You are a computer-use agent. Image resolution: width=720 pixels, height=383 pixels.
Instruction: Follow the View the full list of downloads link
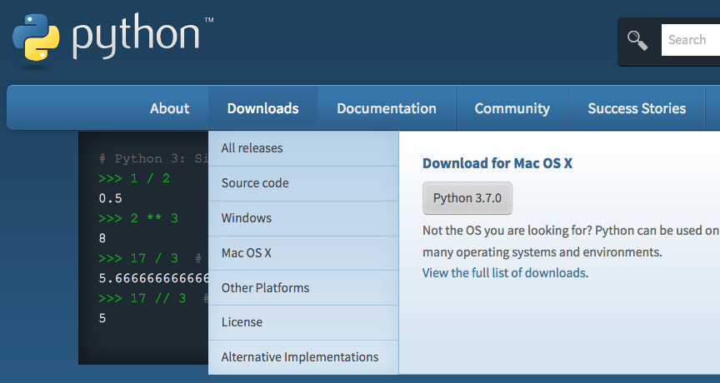(503, 273)
